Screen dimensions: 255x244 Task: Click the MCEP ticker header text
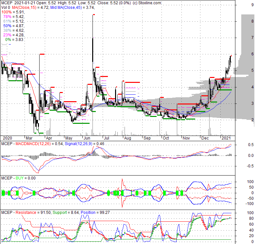(x=7, y=3)
